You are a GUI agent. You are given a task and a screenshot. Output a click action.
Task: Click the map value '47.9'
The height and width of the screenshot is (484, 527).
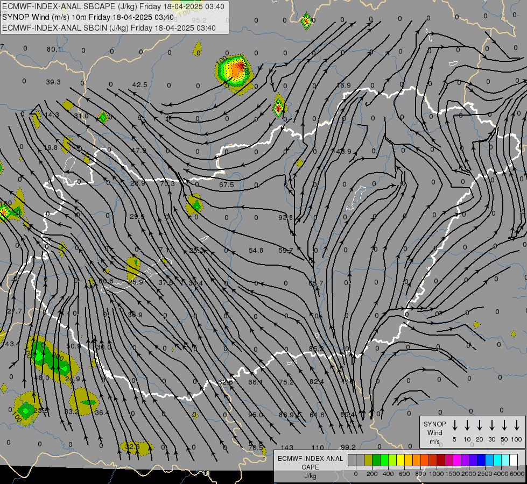tap(138, 151)
